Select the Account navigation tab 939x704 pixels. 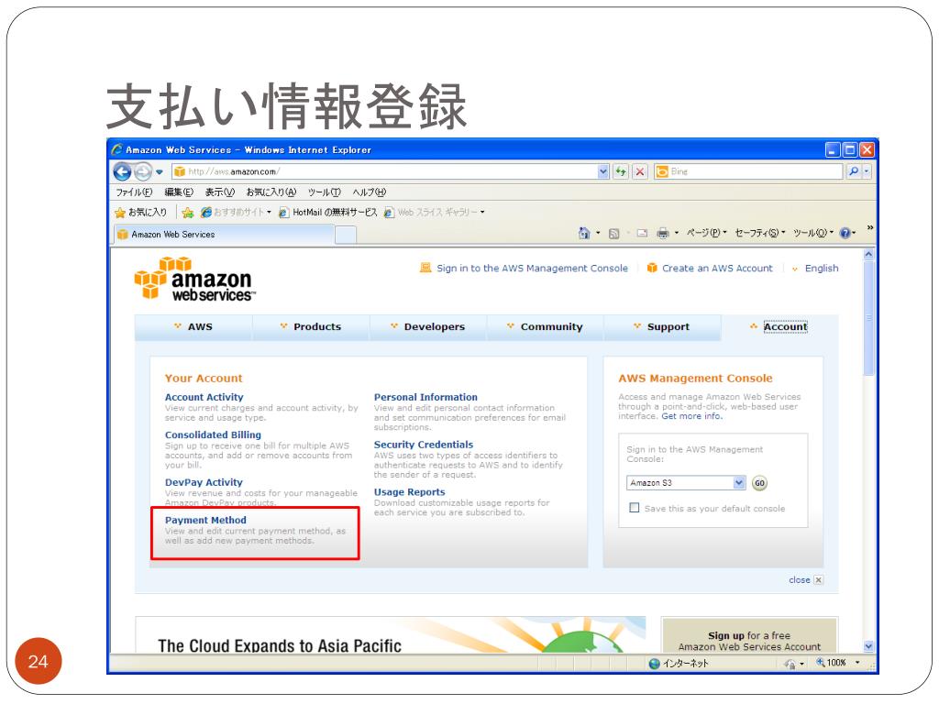click(x=779, y=327)
